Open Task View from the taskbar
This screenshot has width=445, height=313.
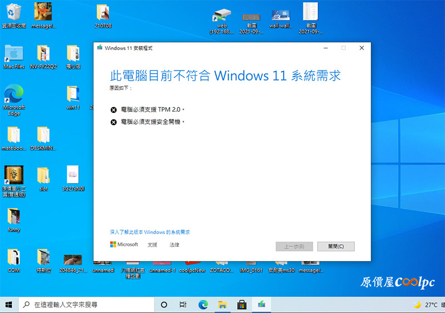click(x=183, y=305)
